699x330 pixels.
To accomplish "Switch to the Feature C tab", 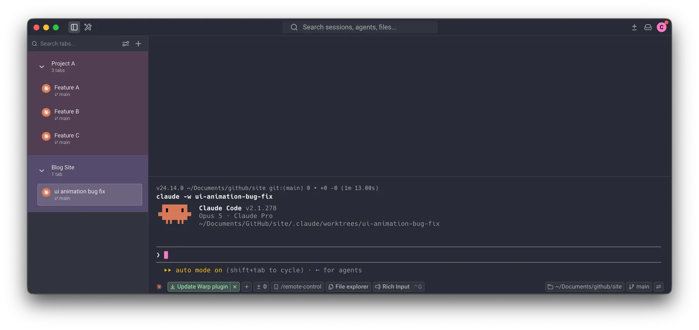I will point(90,139).
